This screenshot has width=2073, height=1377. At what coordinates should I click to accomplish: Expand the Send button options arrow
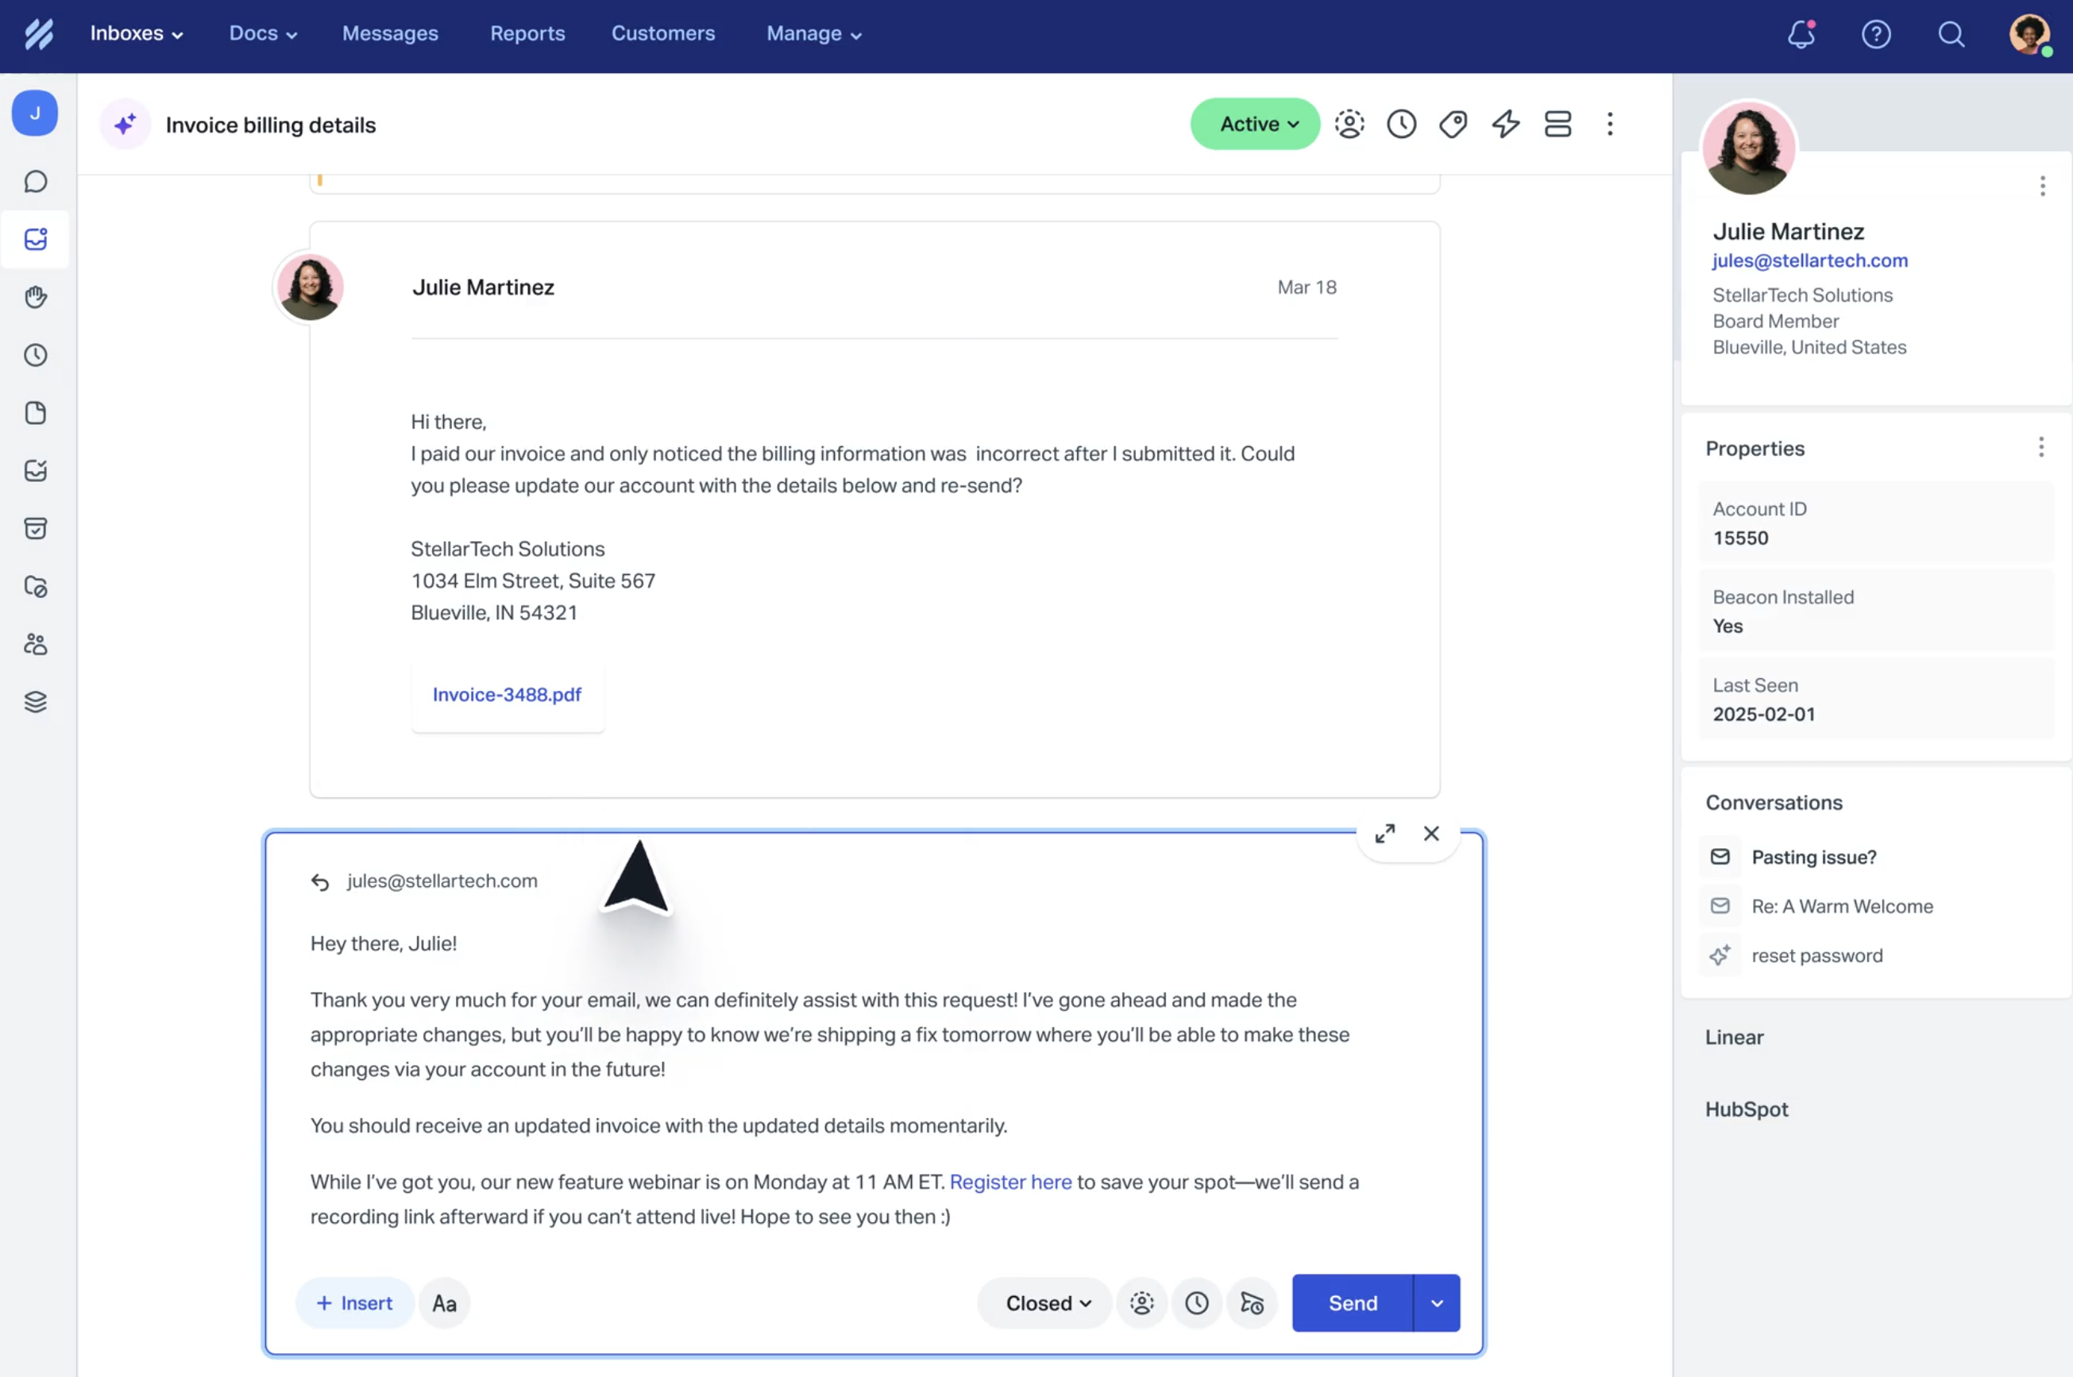coord(1437,1303)
